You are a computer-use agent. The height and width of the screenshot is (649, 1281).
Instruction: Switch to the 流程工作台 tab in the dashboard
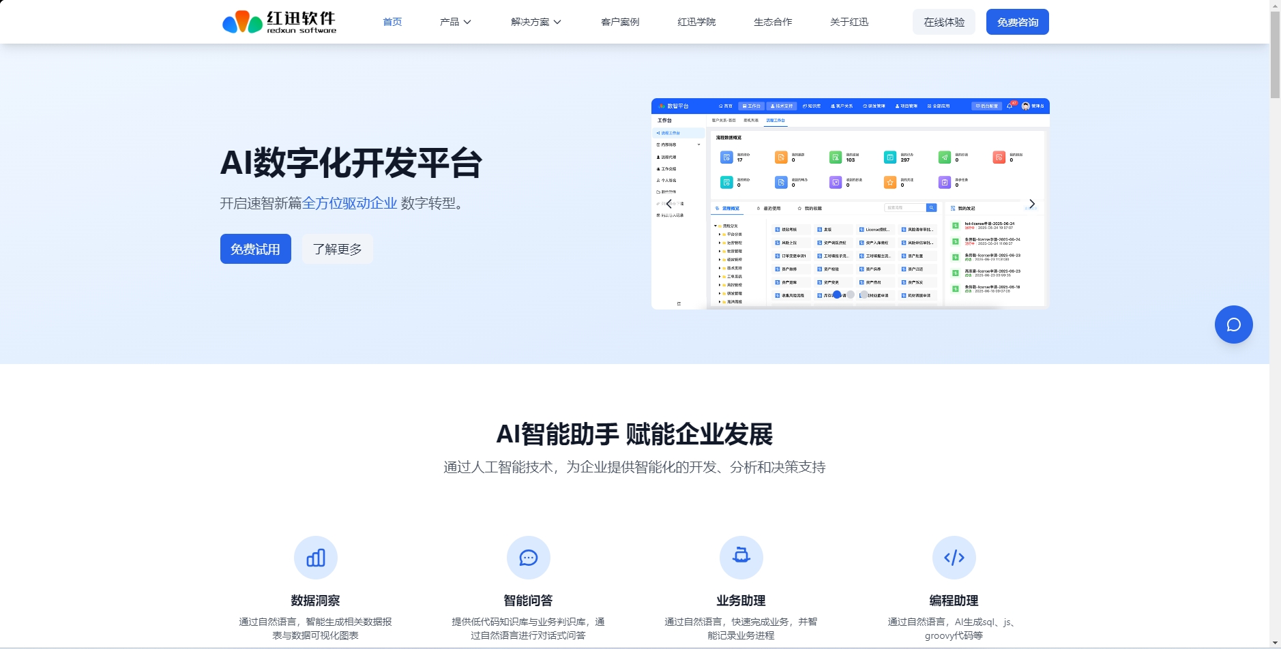[776, 121]
